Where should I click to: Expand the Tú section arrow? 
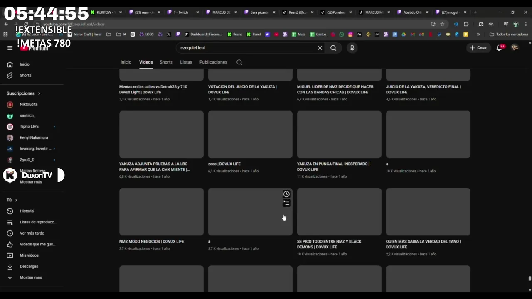click(16, 200)
